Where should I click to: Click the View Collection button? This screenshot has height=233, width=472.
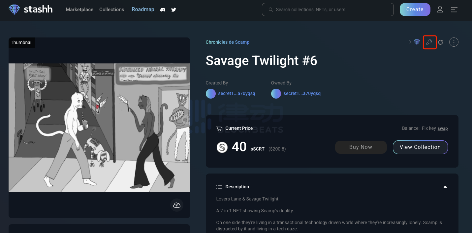[x=420, y=147]
